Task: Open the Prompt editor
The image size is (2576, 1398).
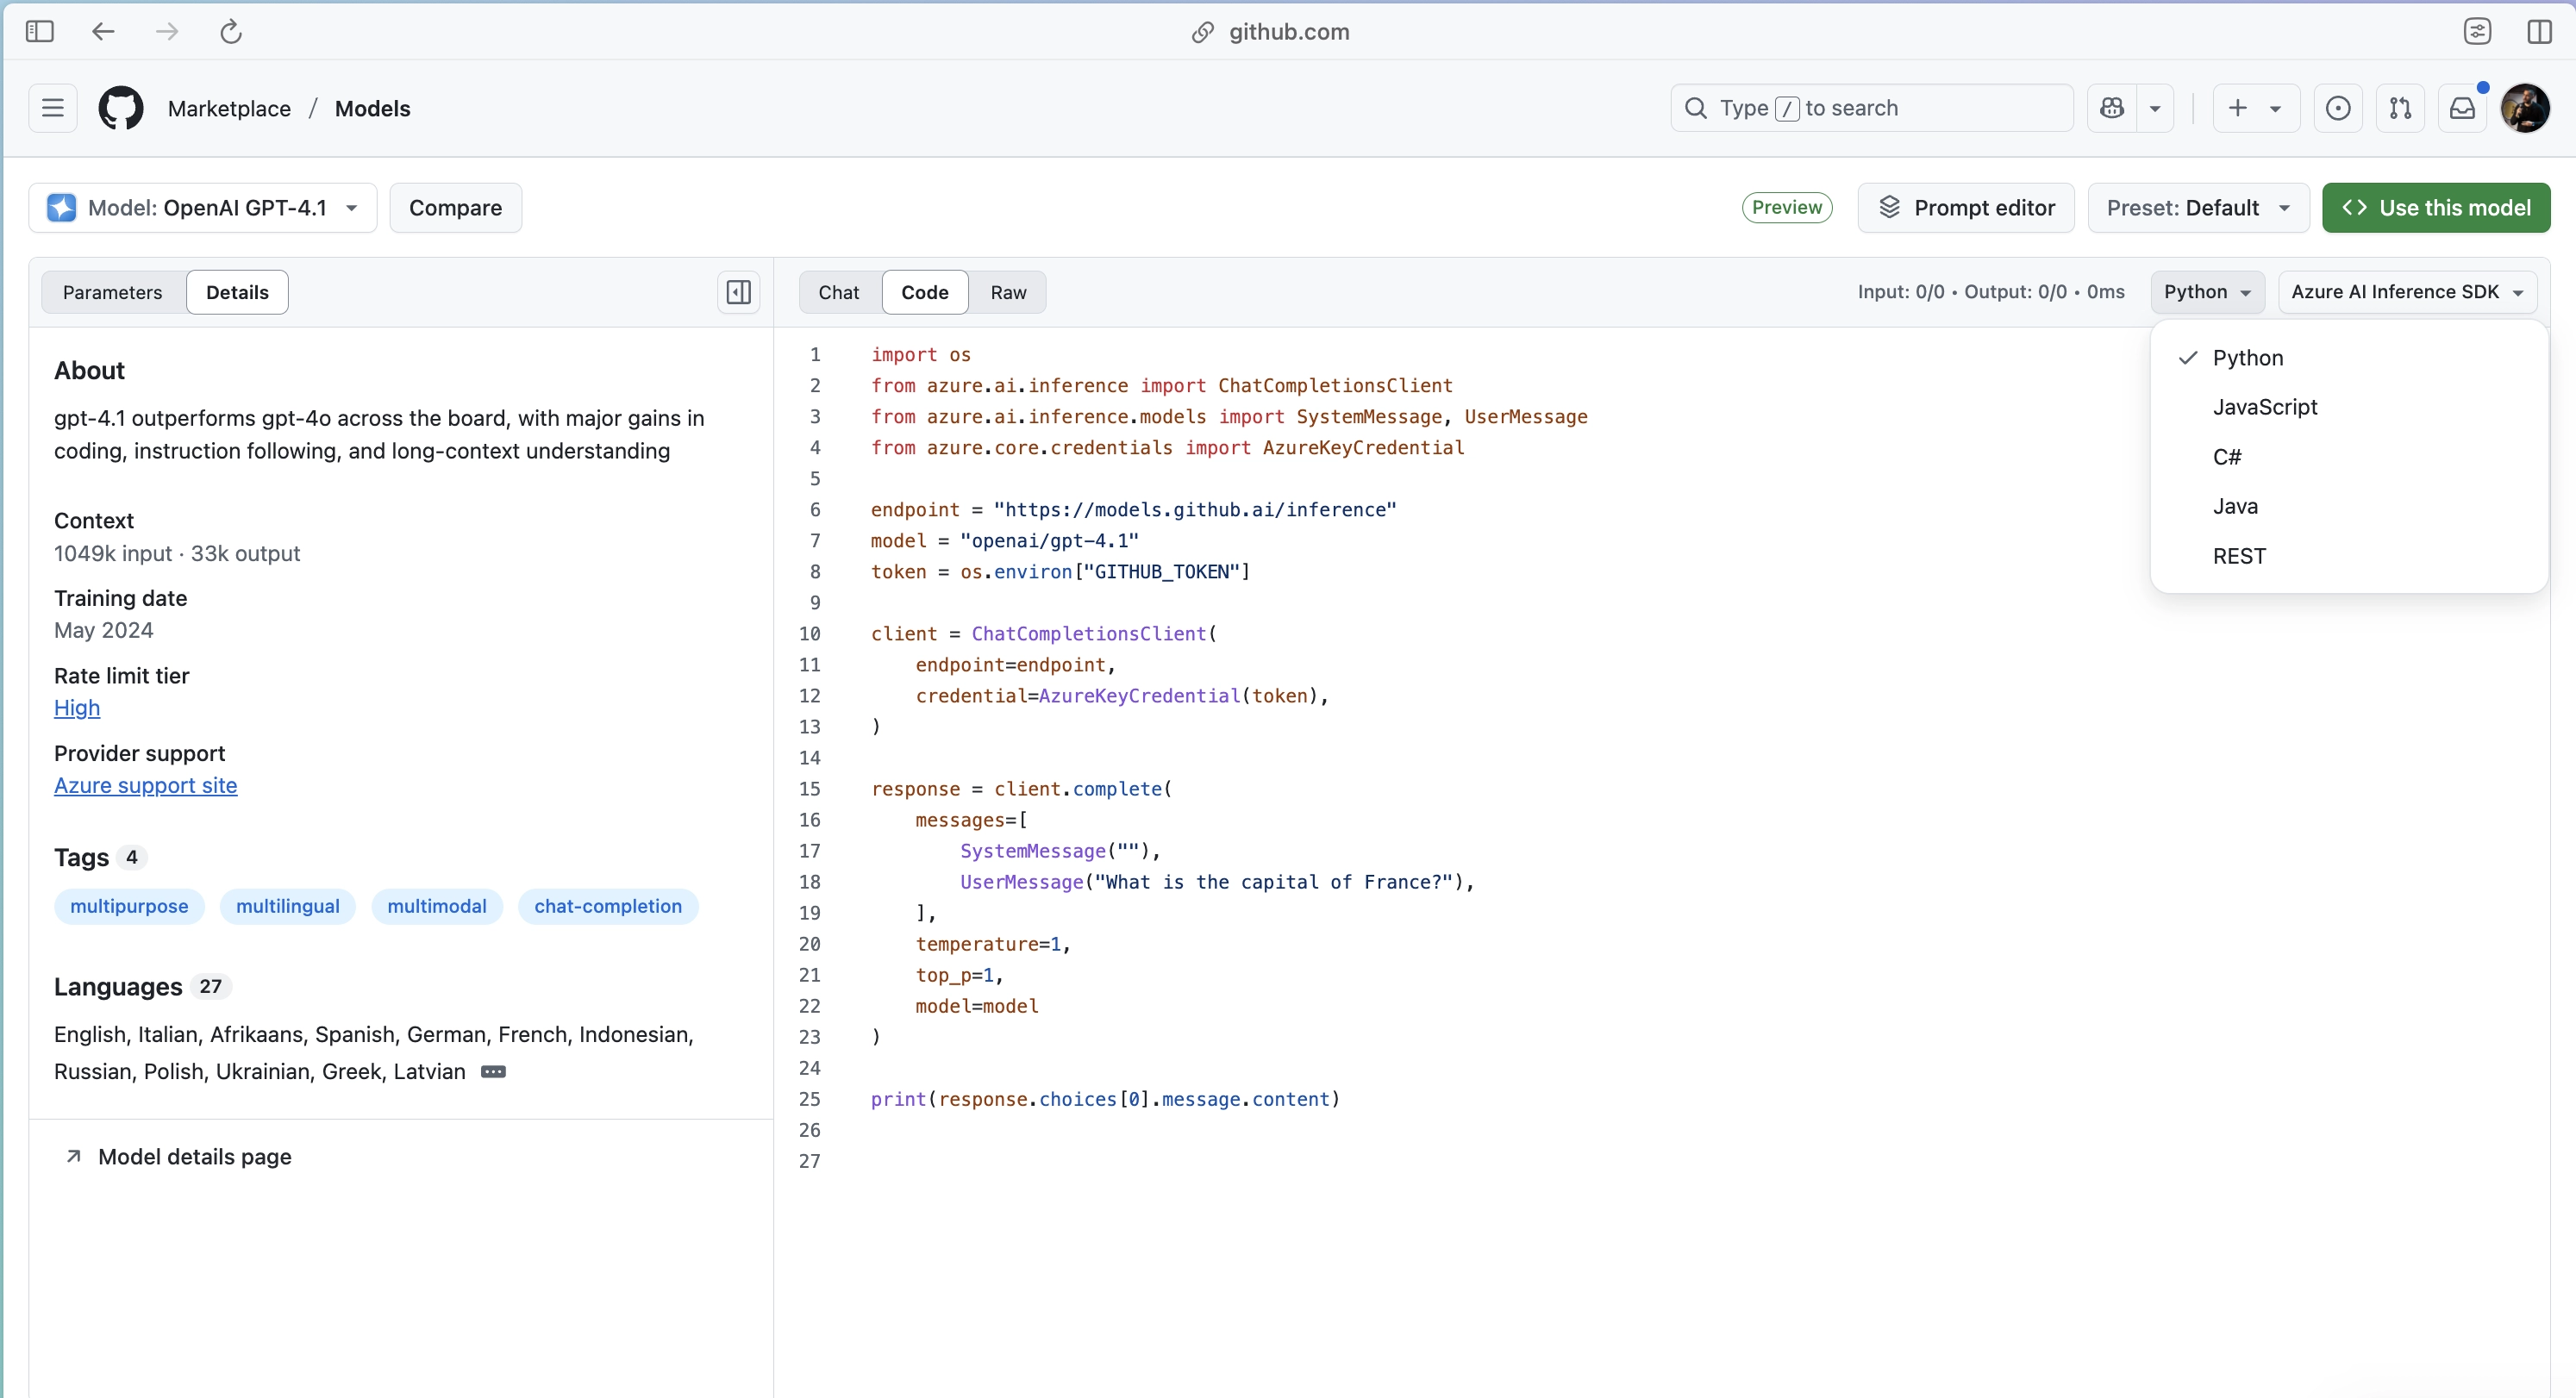Action: (x=1965, y=208)
